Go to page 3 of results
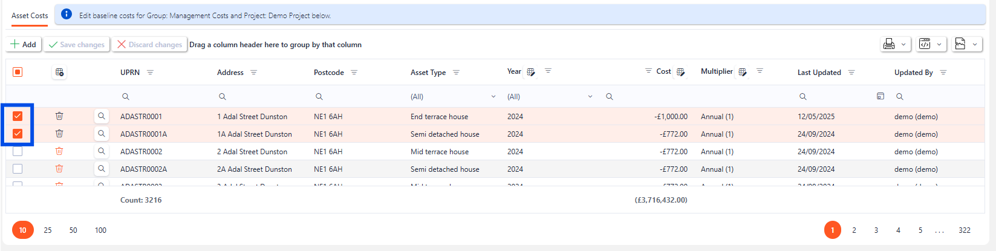 (876, 230)
